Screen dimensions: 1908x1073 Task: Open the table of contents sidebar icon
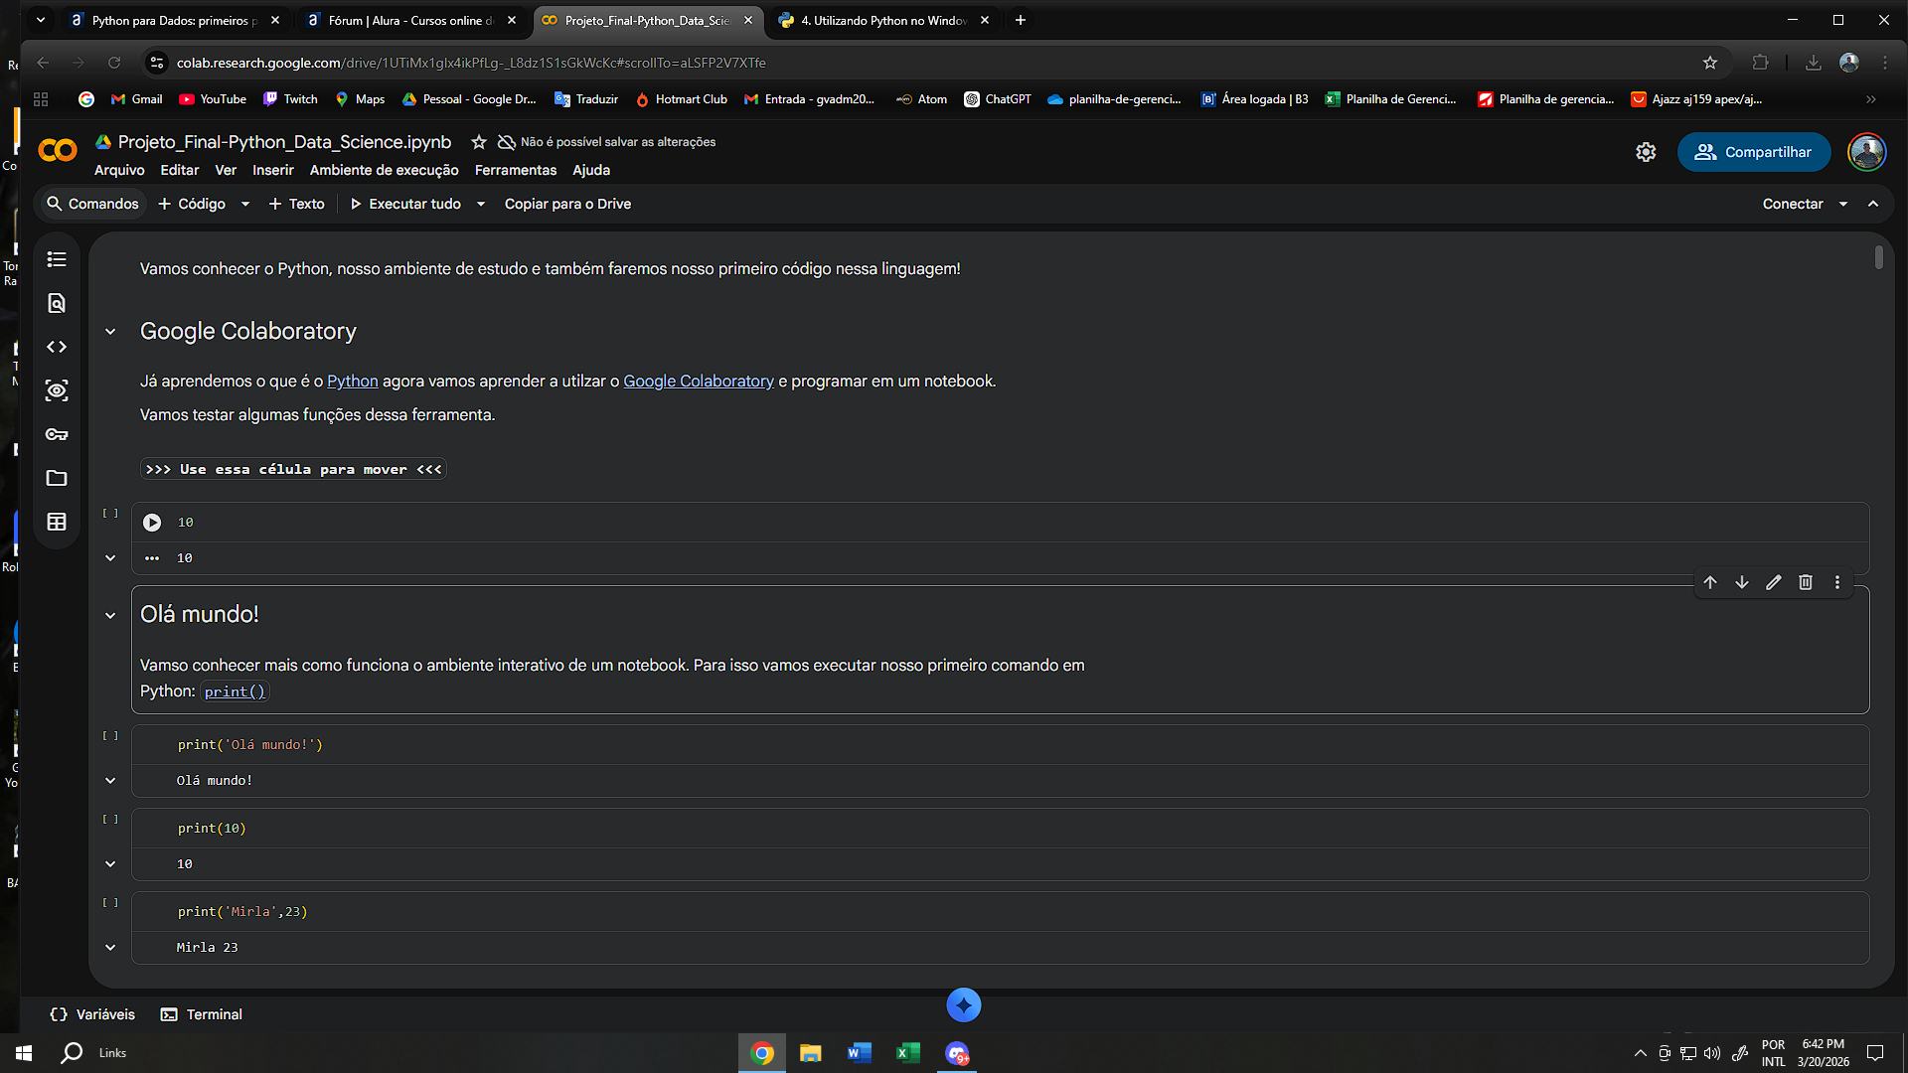coord(57,259)
